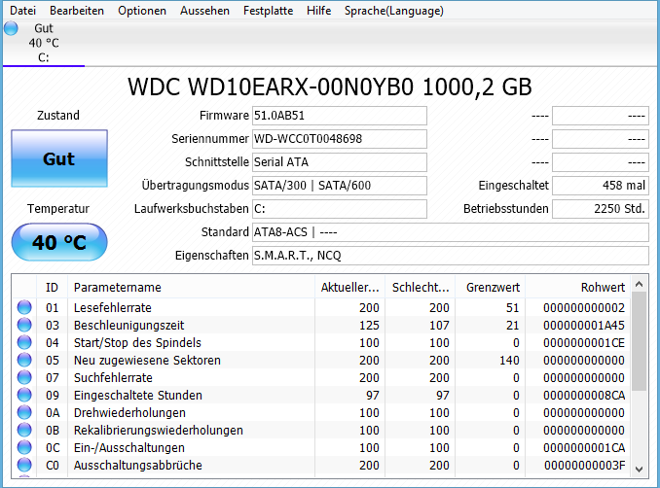Click the drive title WDC WD10EARX-00N0YB0 1000,2 GB
The height and width of the screenshot is (488, 660).
[x=330, y=87]
